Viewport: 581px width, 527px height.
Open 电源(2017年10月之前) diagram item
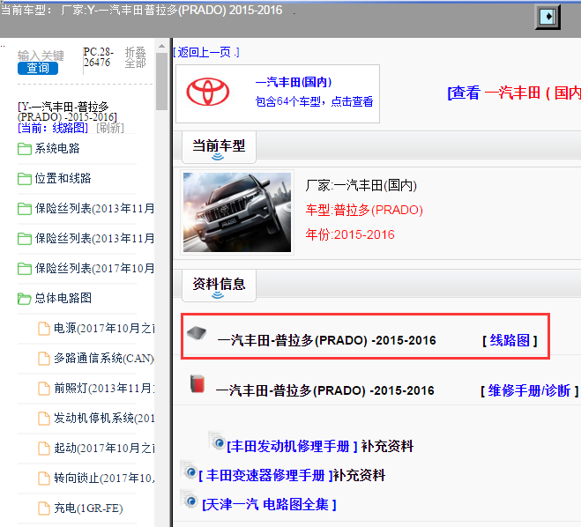104,328
